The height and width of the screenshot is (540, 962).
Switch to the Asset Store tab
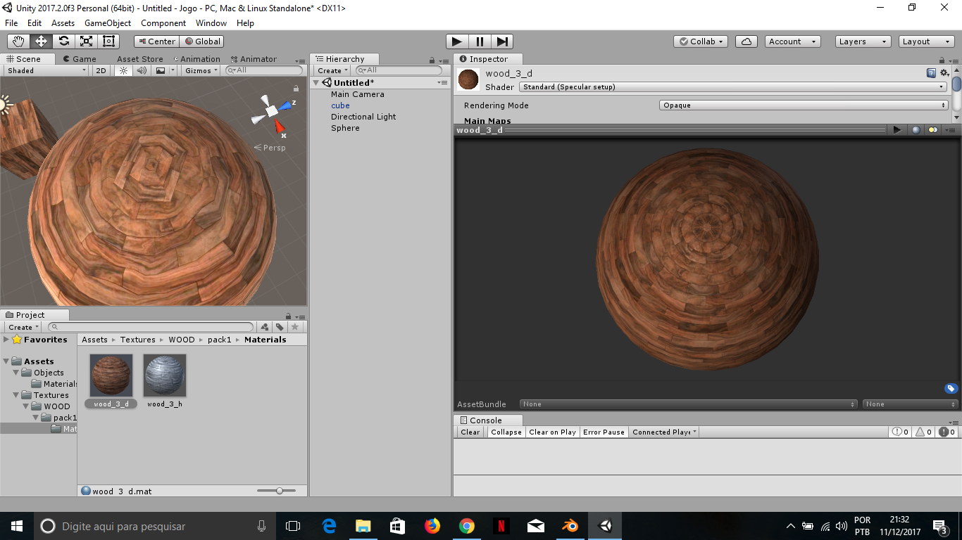[x=139, y=59]
